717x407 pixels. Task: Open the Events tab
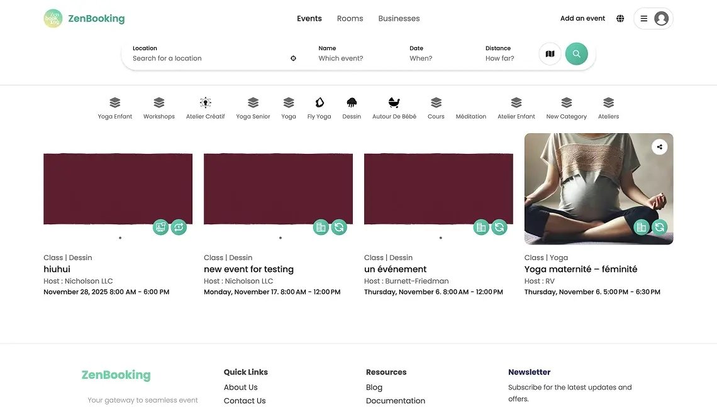[309, 19]
